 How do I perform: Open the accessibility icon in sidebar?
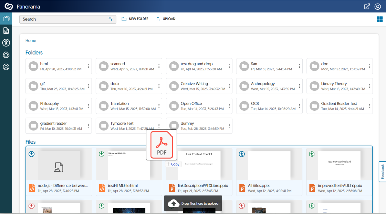coord(6,43)
